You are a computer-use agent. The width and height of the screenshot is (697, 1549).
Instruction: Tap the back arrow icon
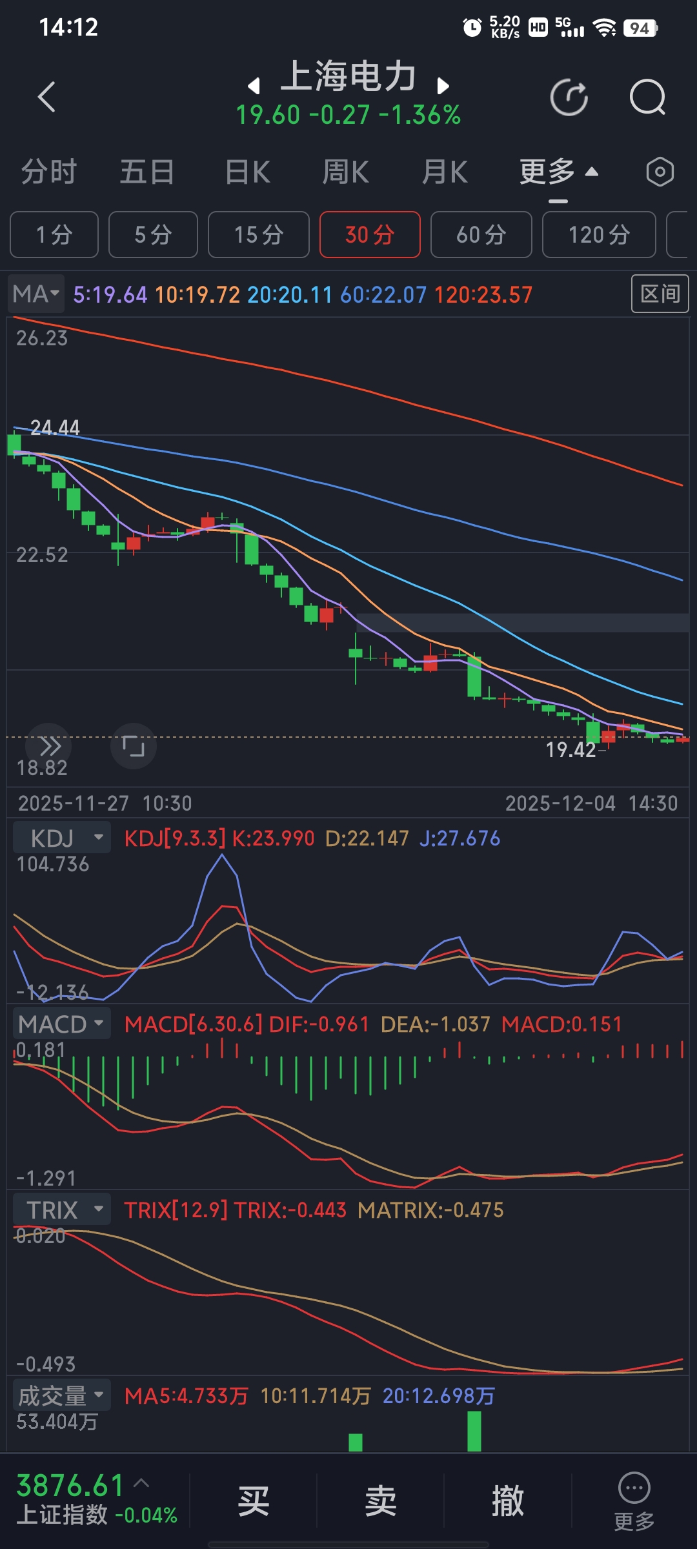point(46,97)
